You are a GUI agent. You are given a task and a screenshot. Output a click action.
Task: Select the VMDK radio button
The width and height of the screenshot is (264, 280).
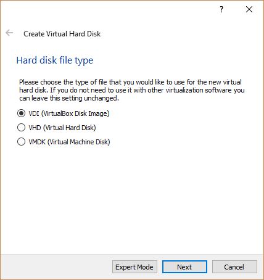click(x=21, y=142)
